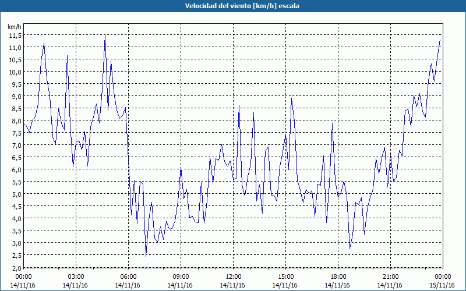466x291 pixels.
Task: Click the '2,0' y-axis label
Action: click(x=16, y=267)
